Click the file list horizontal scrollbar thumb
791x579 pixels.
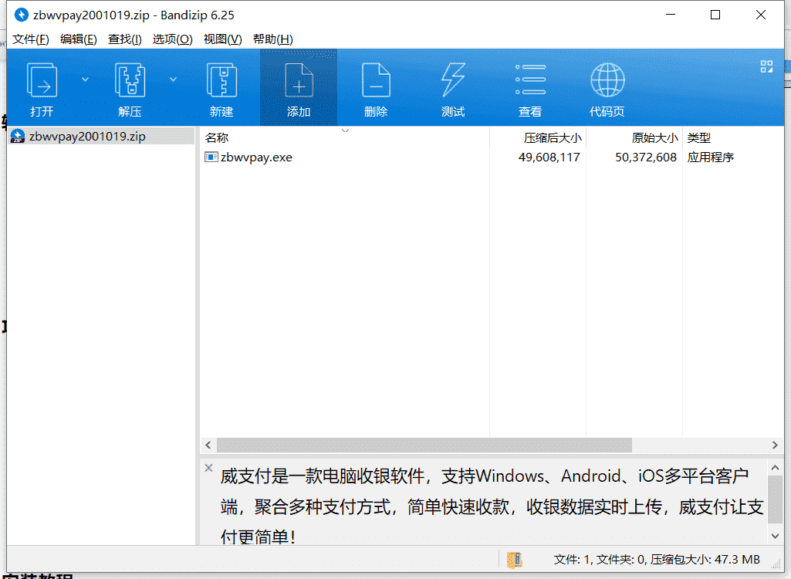coord(424,445)
